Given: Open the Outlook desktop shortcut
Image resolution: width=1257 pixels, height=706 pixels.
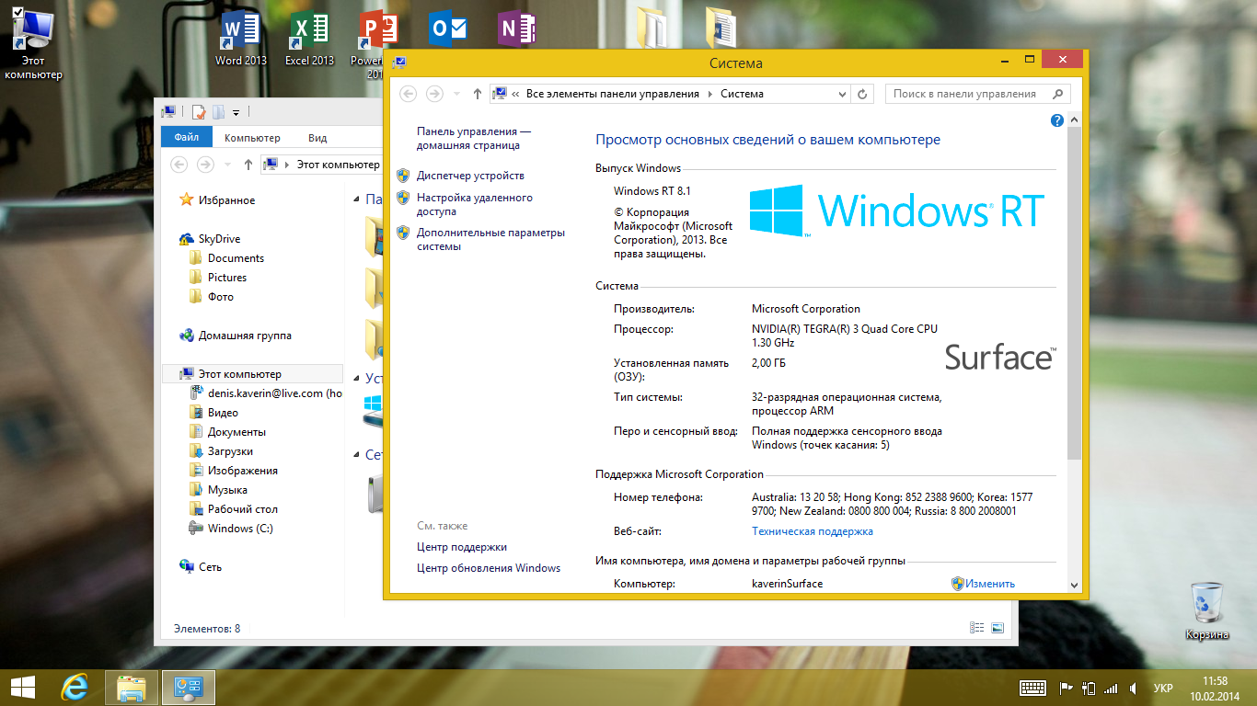Looking at the screenshot, I should tap(448, 30).
